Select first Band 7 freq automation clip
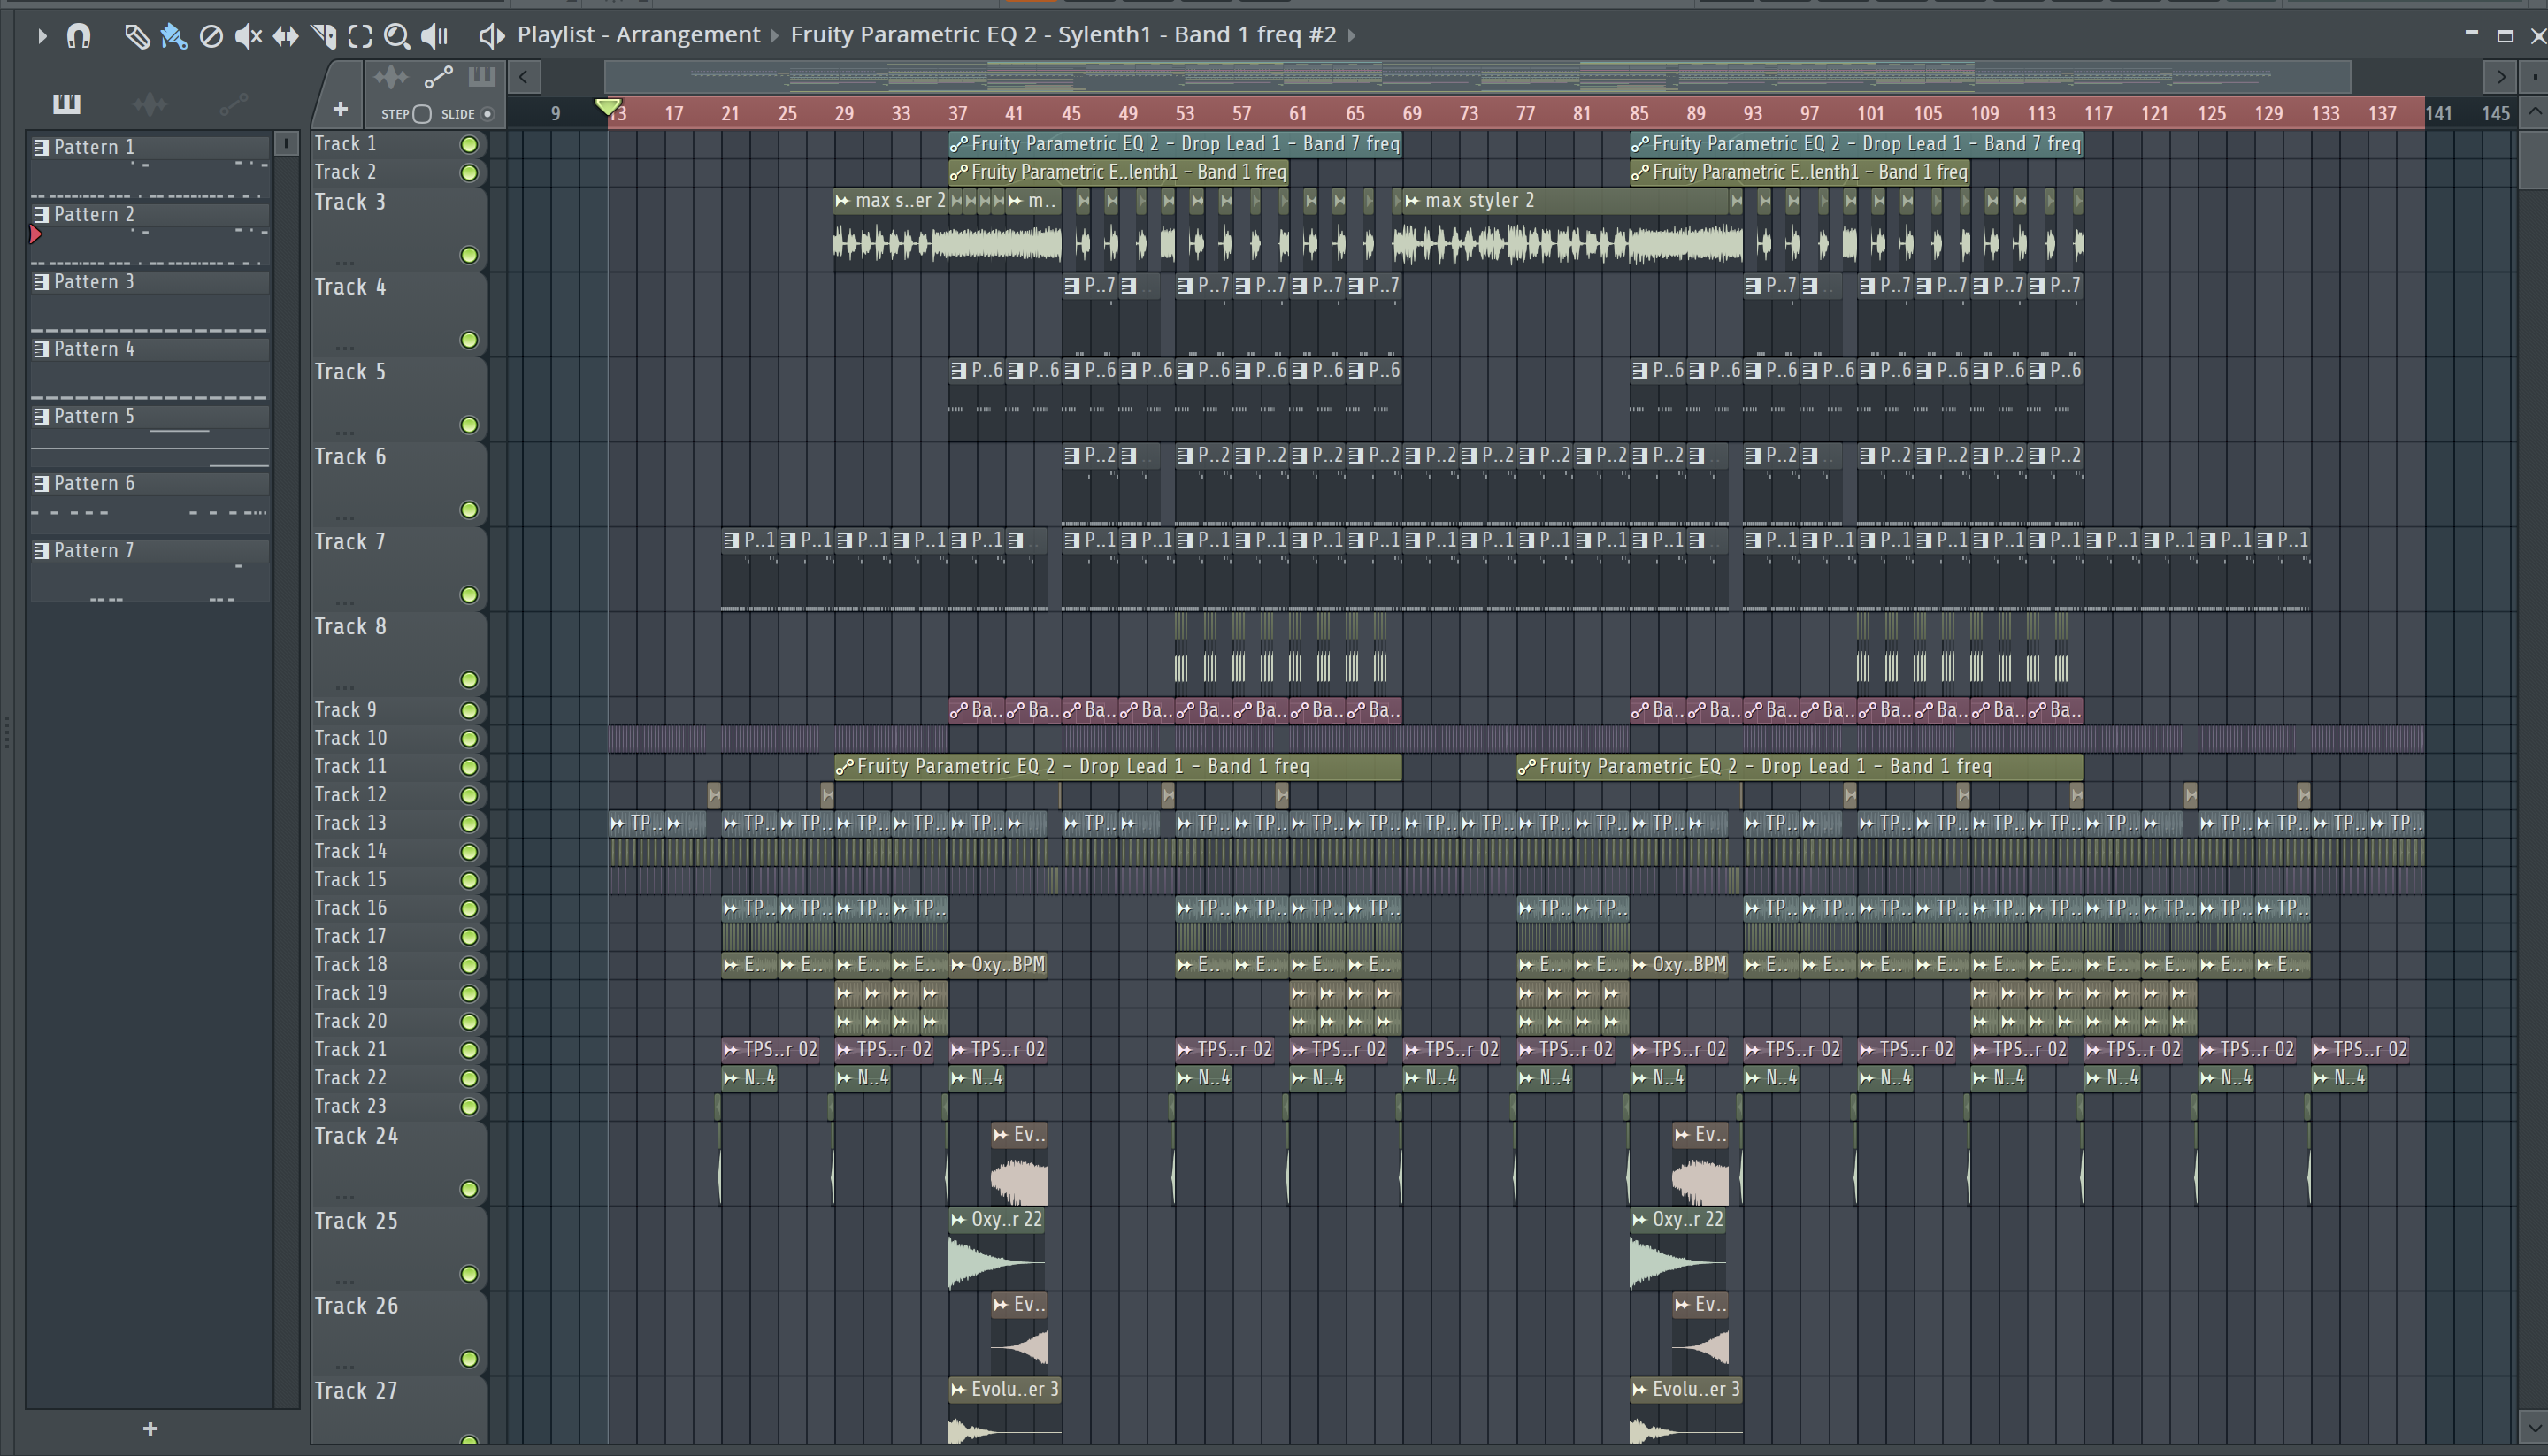Screen dimensions: 2548x1456 (x=1175, y=144)
